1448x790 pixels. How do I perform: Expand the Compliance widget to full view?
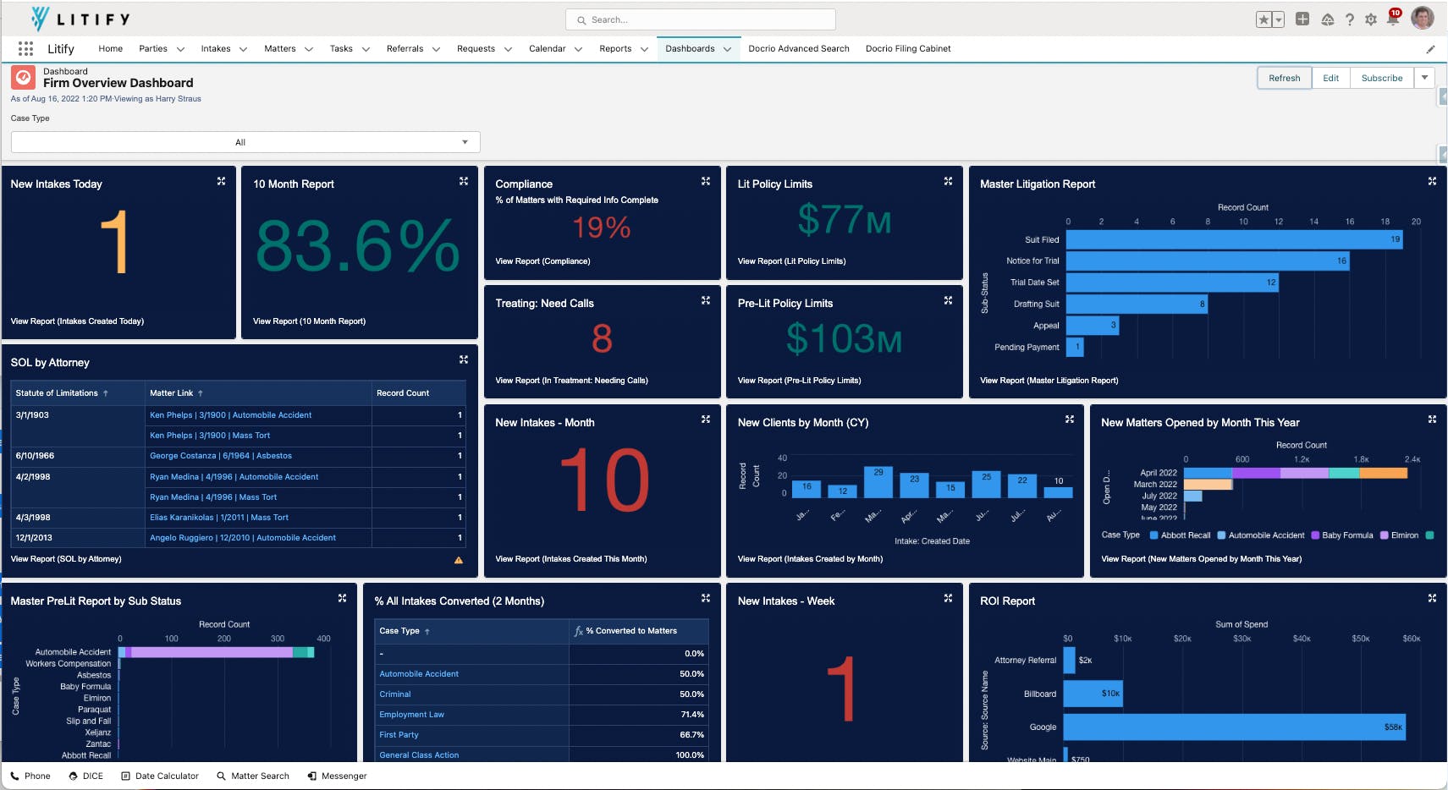coord(706,181)
